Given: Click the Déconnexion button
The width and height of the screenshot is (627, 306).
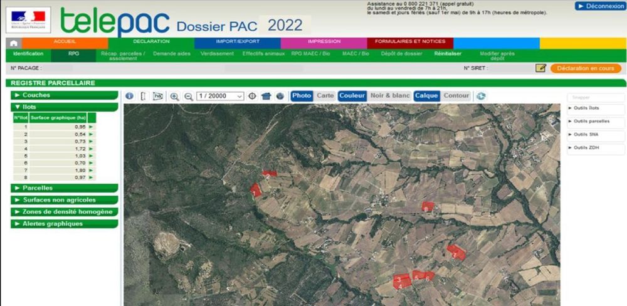Looking at the screenshot, I should coord(600,6).
